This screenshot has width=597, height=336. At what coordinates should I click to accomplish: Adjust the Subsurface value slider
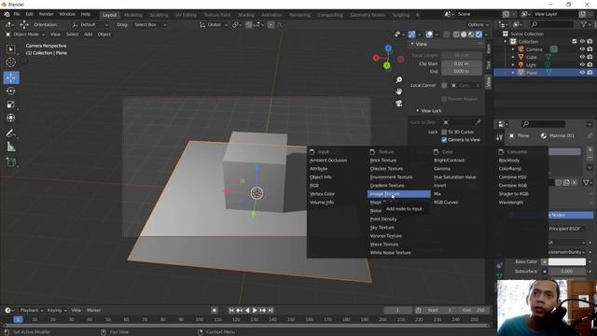coord(567,272)
